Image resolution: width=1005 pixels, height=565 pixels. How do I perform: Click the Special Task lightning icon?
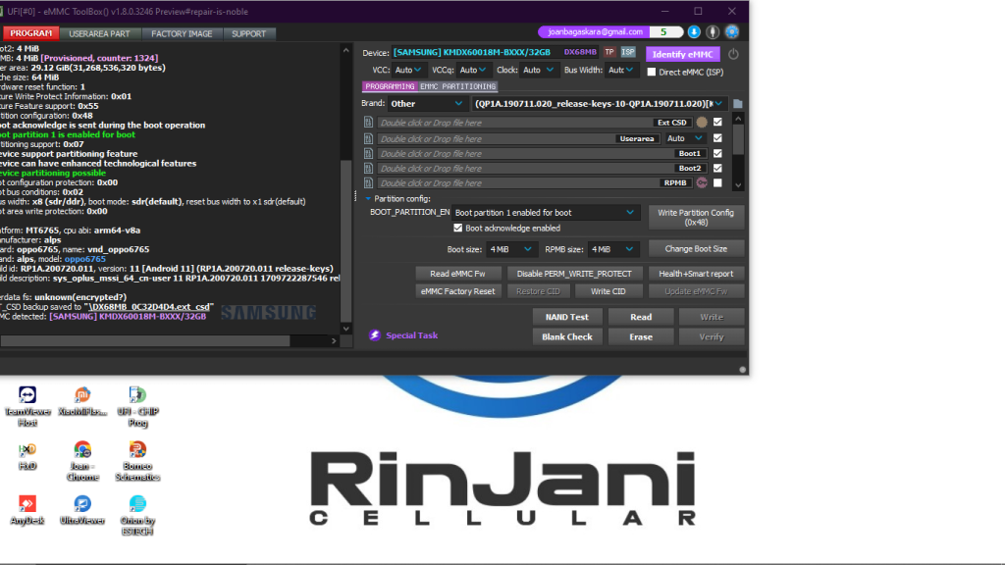coord(375,335)
